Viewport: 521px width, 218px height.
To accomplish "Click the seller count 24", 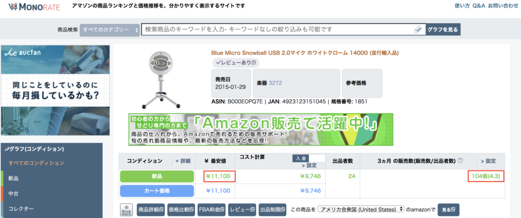I will [x=352, y=176].
